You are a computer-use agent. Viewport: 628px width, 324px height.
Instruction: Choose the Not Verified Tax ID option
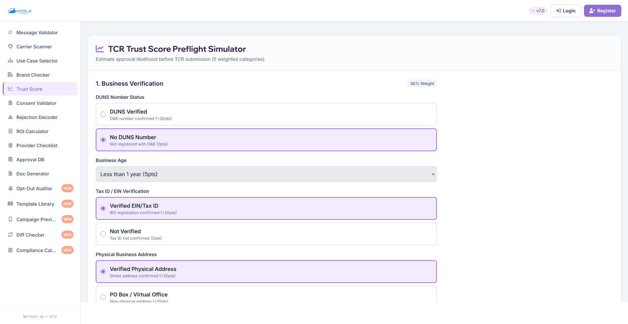point(103,234)
